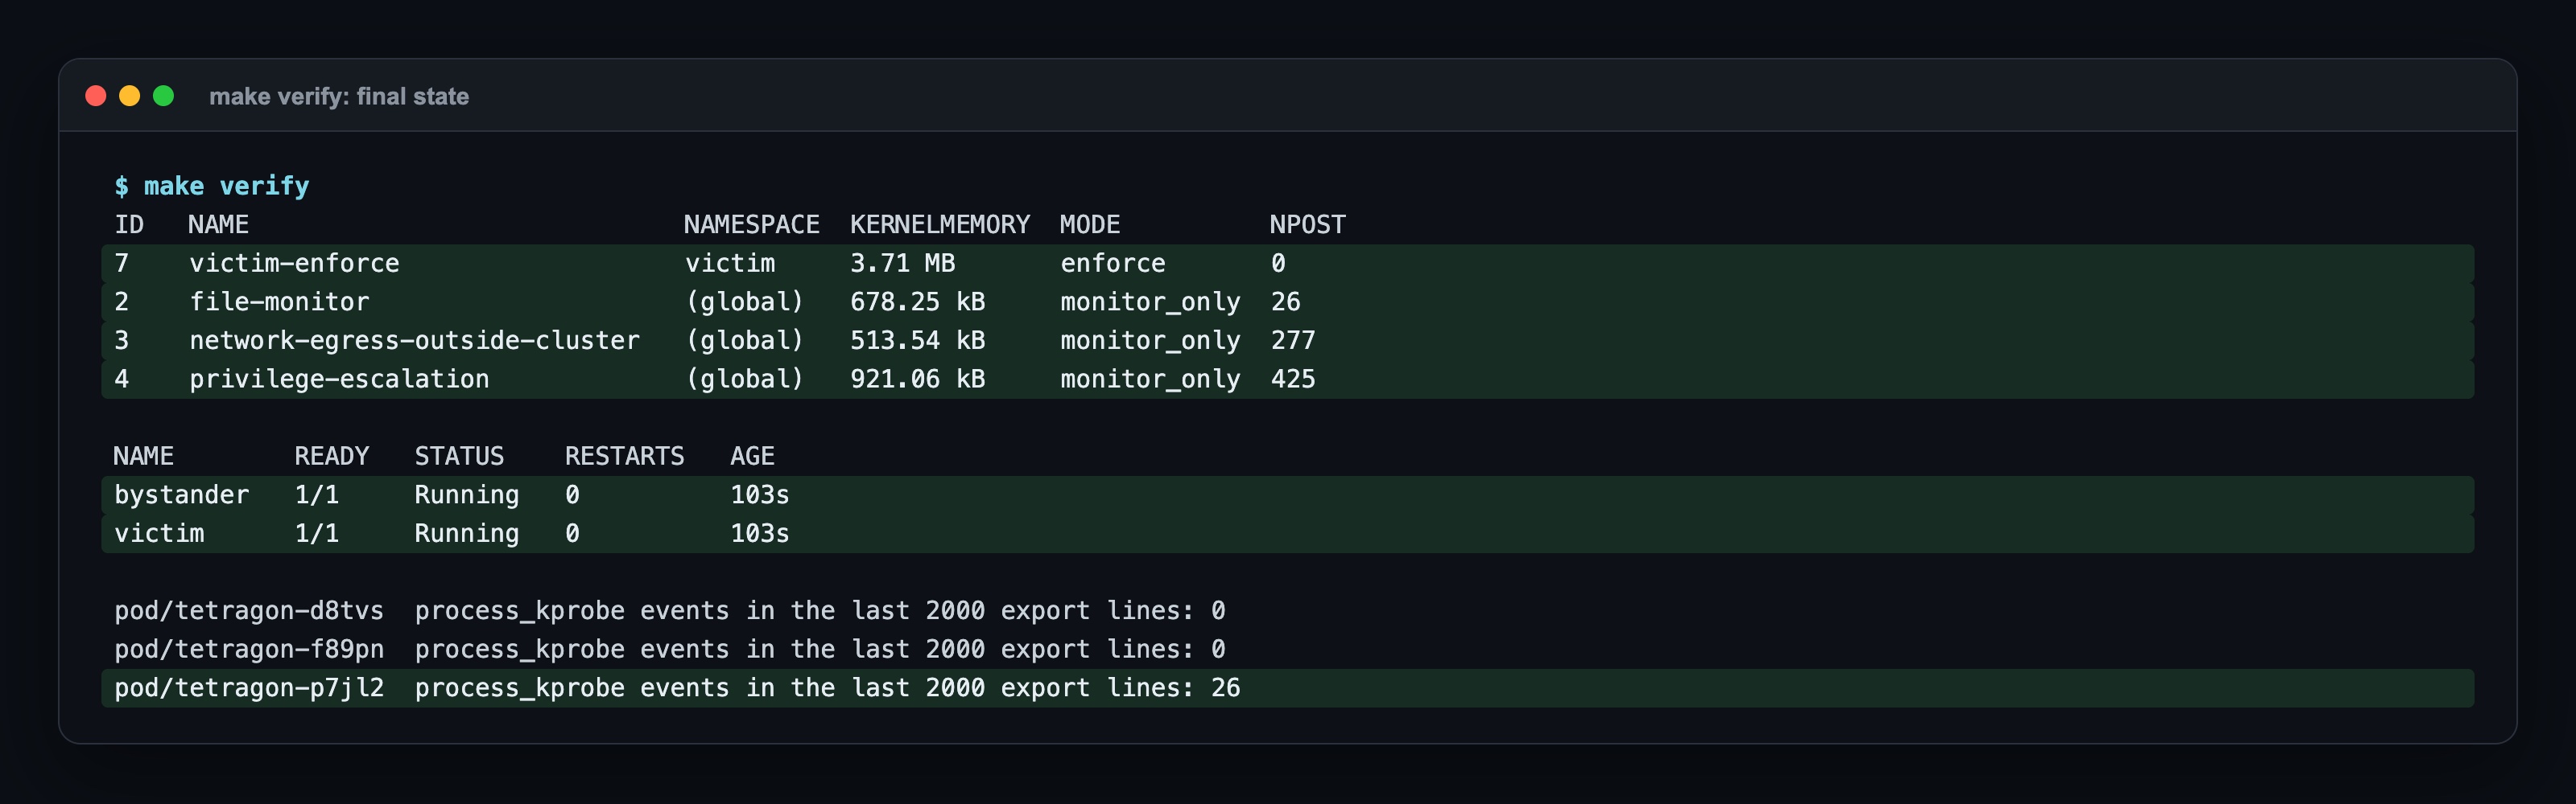This screenshot has width=2576, height=804.
Task: Click '103s' age in the bystander row
Action: coord(760,495)
